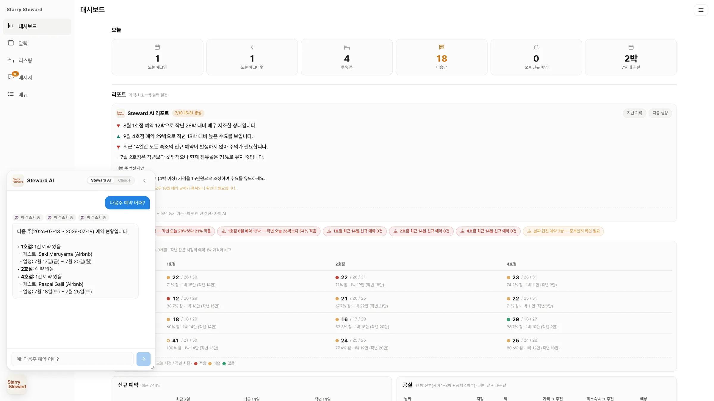Screen dimensions: 714x401
Task: Collapse chat panel with chevron arrow
Action: pos(145,181)
